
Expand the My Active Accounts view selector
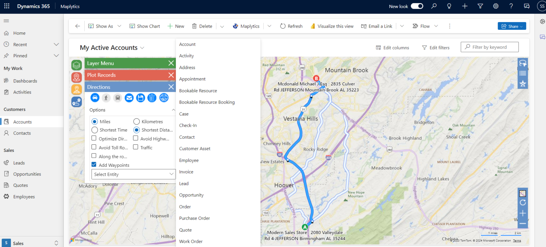point(142,47)
